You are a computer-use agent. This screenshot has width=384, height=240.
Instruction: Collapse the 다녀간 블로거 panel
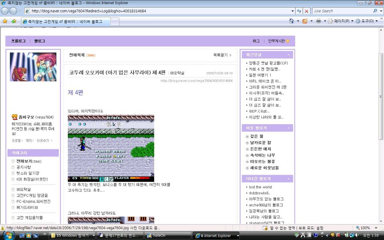[288, 179]
